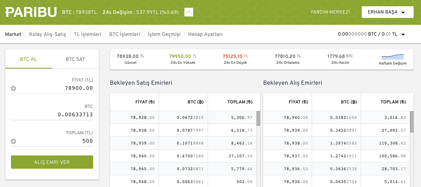Open Hesap Ayarları menu item
The width and height of the screenshot is (421, 187).
click(205, 34)
